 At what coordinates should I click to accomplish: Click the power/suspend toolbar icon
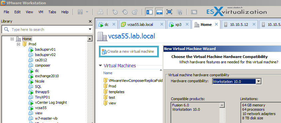[x=80, y=12]
